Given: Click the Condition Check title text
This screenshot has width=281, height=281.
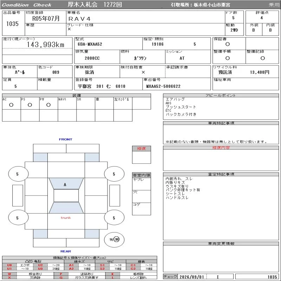Looking at the screenshot, I should [x=27, y=5].
